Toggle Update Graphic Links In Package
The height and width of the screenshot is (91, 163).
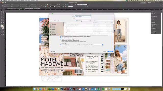pos(61,39)
